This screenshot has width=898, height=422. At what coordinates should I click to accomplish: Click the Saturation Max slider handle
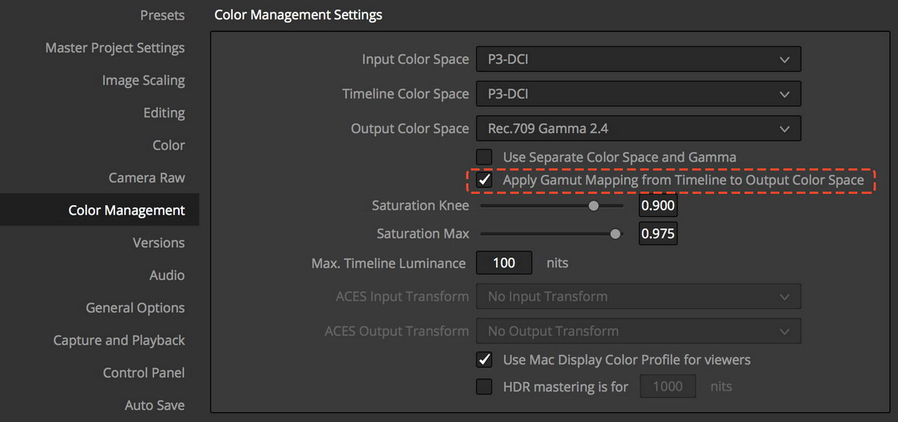tap(615, 234)
